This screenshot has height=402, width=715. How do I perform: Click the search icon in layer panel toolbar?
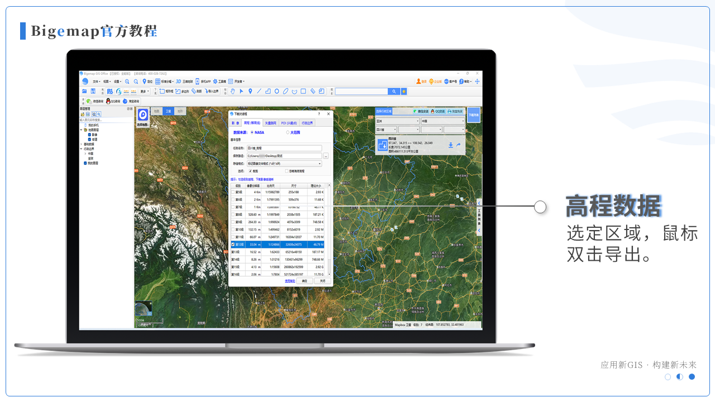tap(99, 114)
